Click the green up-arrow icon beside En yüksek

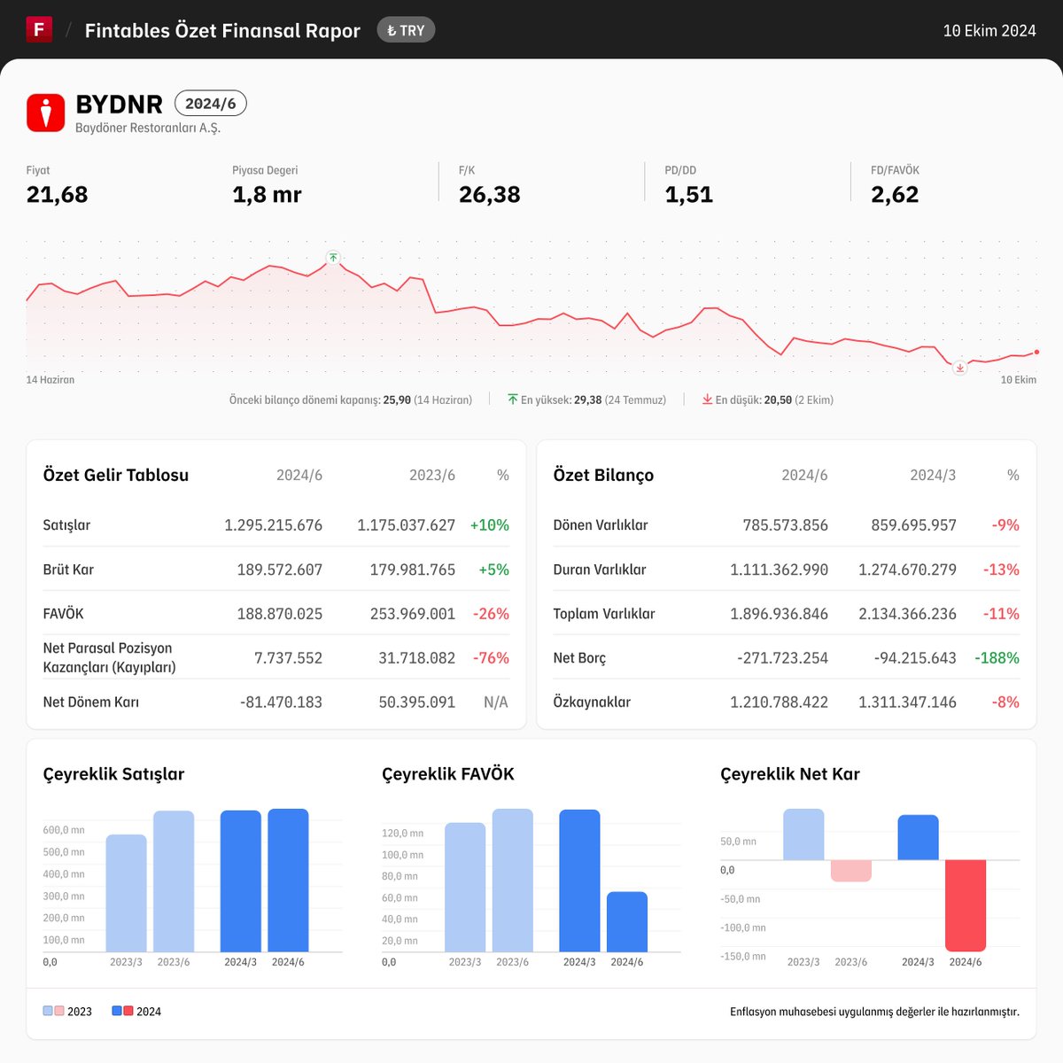(513, 400)
